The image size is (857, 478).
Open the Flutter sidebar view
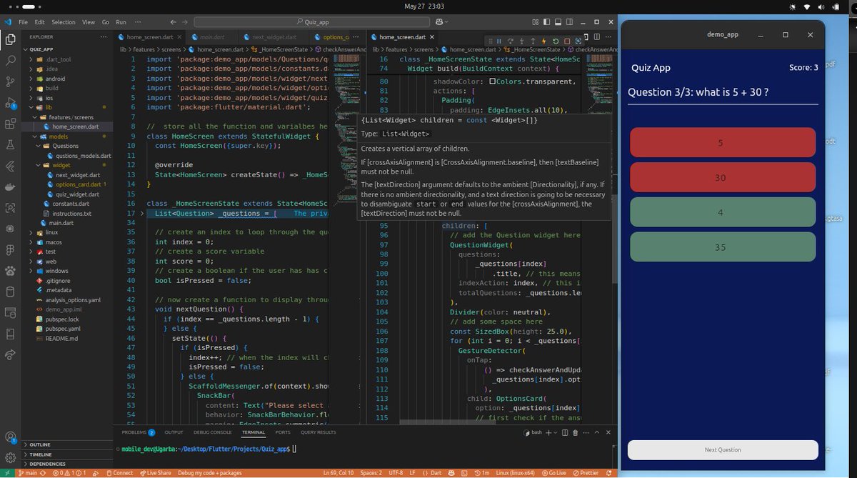[11, 166]
